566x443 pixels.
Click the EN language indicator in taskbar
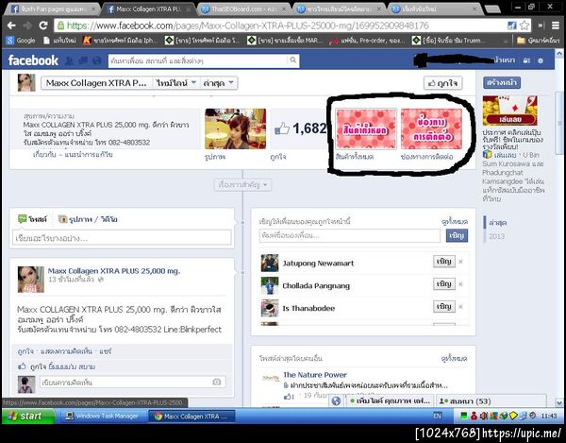tap(437, 416)
